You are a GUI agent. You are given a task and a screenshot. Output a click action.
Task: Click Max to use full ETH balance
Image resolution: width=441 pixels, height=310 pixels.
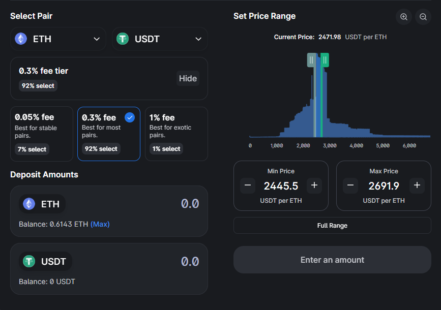[100, 224]
